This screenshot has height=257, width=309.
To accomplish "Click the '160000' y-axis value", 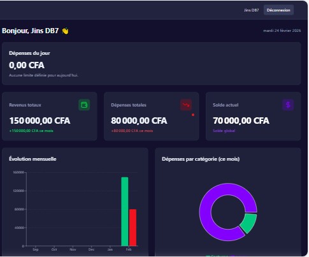I will pyautogui.click(x=18, y=172).
